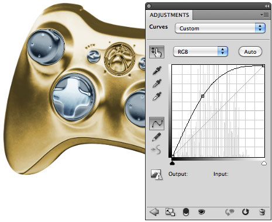Click the white point slider triangle
The height and width of the screenshot is (222, 272).
pos(264,163)
